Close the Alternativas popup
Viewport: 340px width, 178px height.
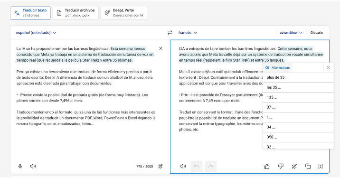tap(328, 67)
